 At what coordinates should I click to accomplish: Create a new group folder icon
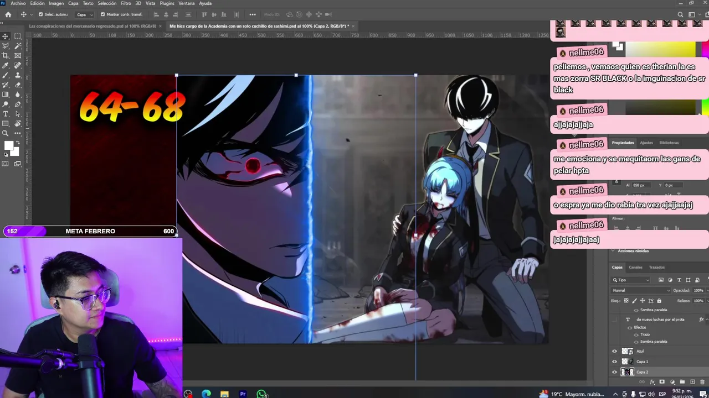[x=682, y=382]
